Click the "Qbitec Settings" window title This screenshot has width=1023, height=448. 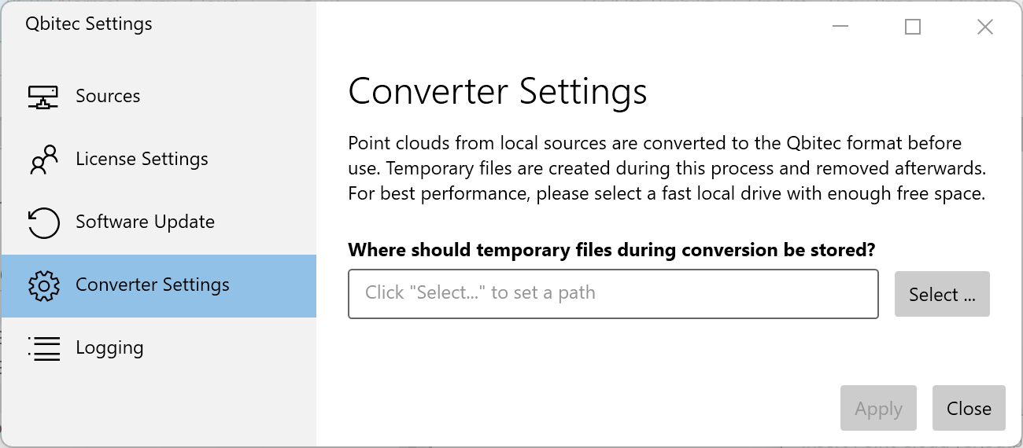tap(89, 24)
